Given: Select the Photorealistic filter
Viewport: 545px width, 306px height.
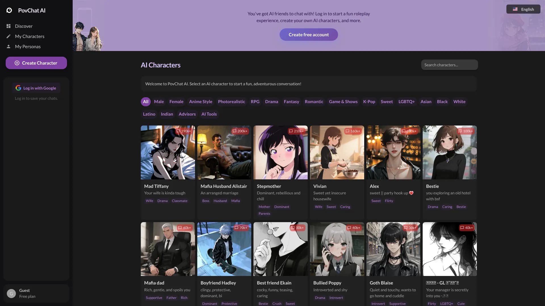Looking at the screenshot, I should tap(231, 102).
